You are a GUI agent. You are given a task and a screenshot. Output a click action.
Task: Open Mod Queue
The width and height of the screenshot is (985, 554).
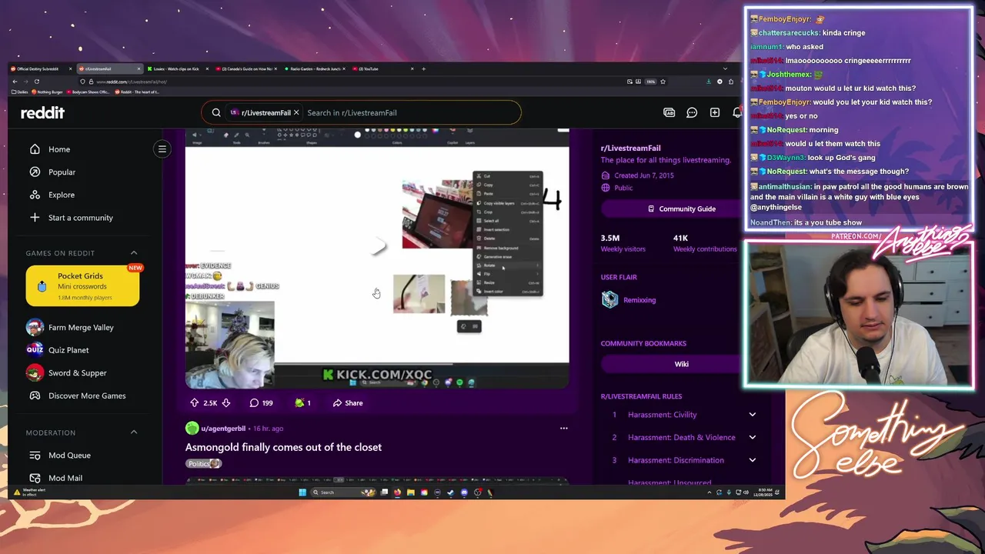coord(69,456)
